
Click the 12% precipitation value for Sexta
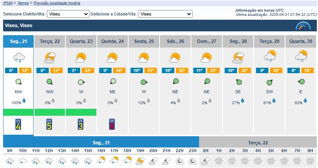click(x=142, y=103)
